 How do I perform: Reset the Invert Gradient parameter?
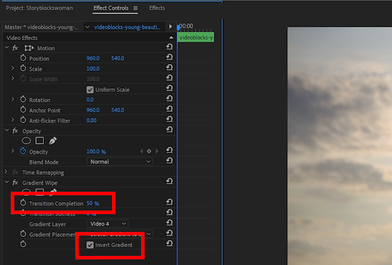[170, 243]
